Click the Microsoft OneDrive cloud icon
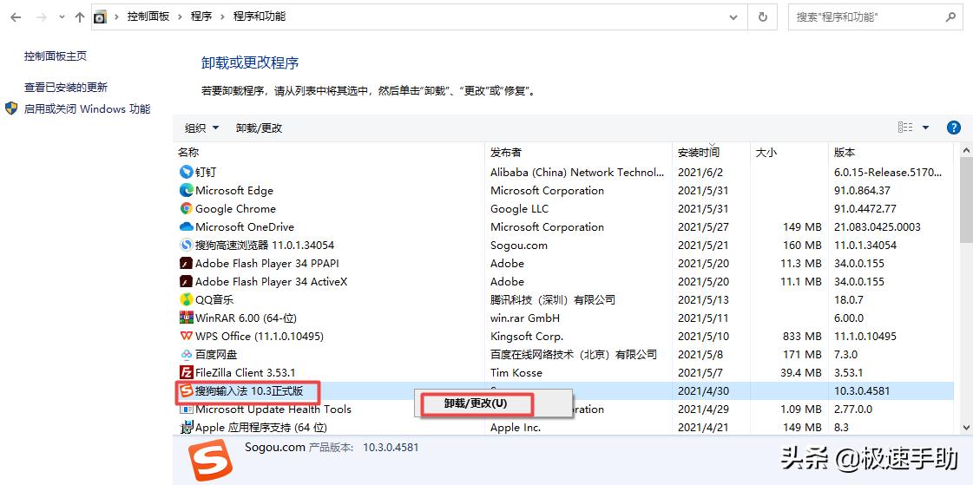 [186, 226]
